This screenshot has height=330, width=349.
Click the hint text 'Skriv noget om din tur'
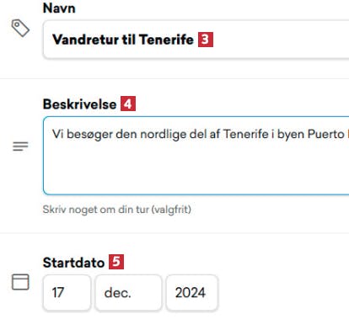point(95,210)
